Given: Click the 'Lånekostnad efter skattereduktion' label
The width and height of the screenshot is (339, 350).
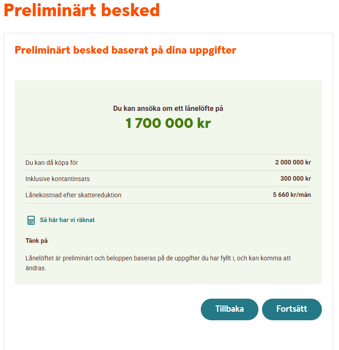Looking at the screenshot, I should click(73, 195).
